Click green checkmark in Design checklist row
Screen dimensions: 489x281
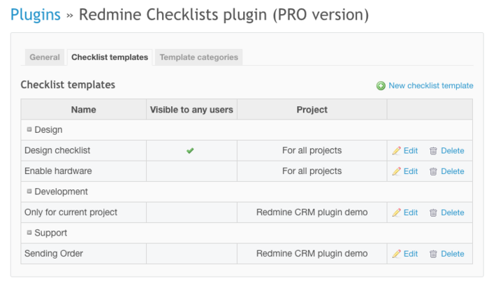point(190,150)
